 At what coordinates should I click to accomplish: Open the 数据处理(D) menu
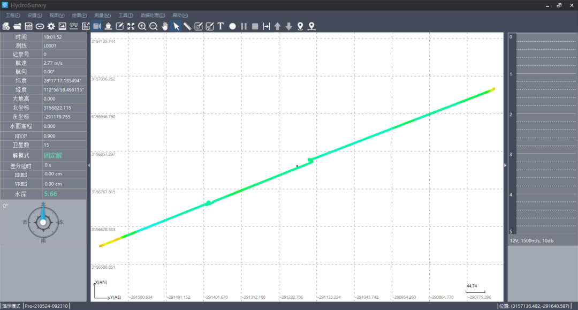[x=153, y=15]
